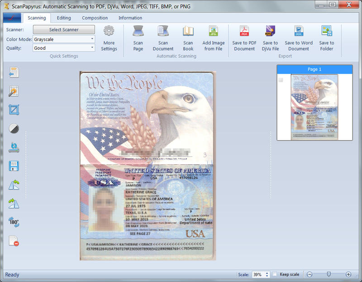362x282 pixels.
Task: Add Image from File
Action: 213,38
